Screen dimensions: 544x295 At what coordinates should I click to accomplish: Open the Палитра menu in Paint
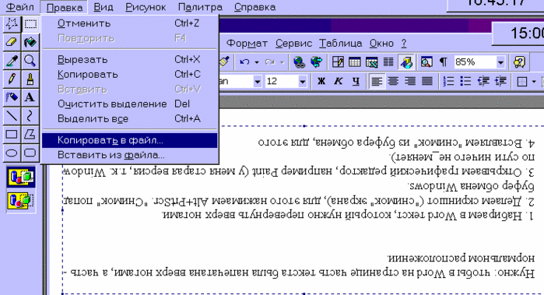(x=200, y=7)
